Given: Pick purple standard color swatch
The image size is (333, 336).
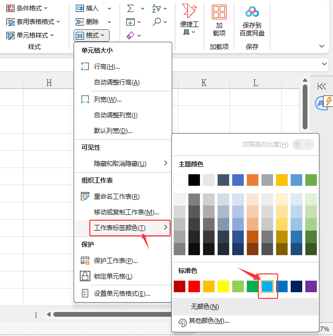Looking at the screenshot, I should click(x=311, y=286).
